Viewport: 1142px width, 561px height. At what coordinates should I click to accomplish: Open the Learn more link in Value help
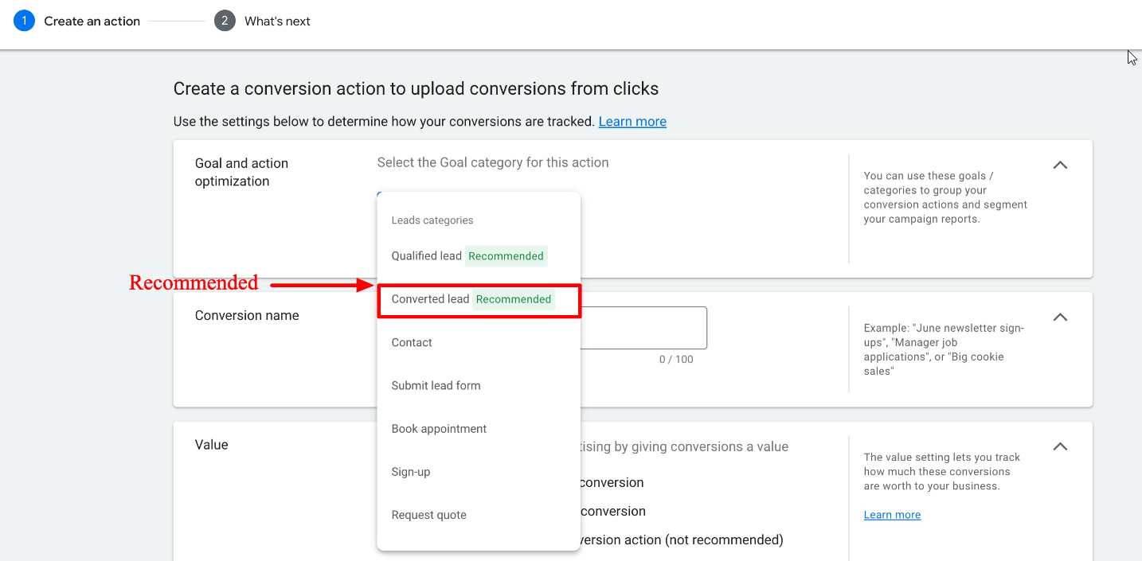(892, 515)
